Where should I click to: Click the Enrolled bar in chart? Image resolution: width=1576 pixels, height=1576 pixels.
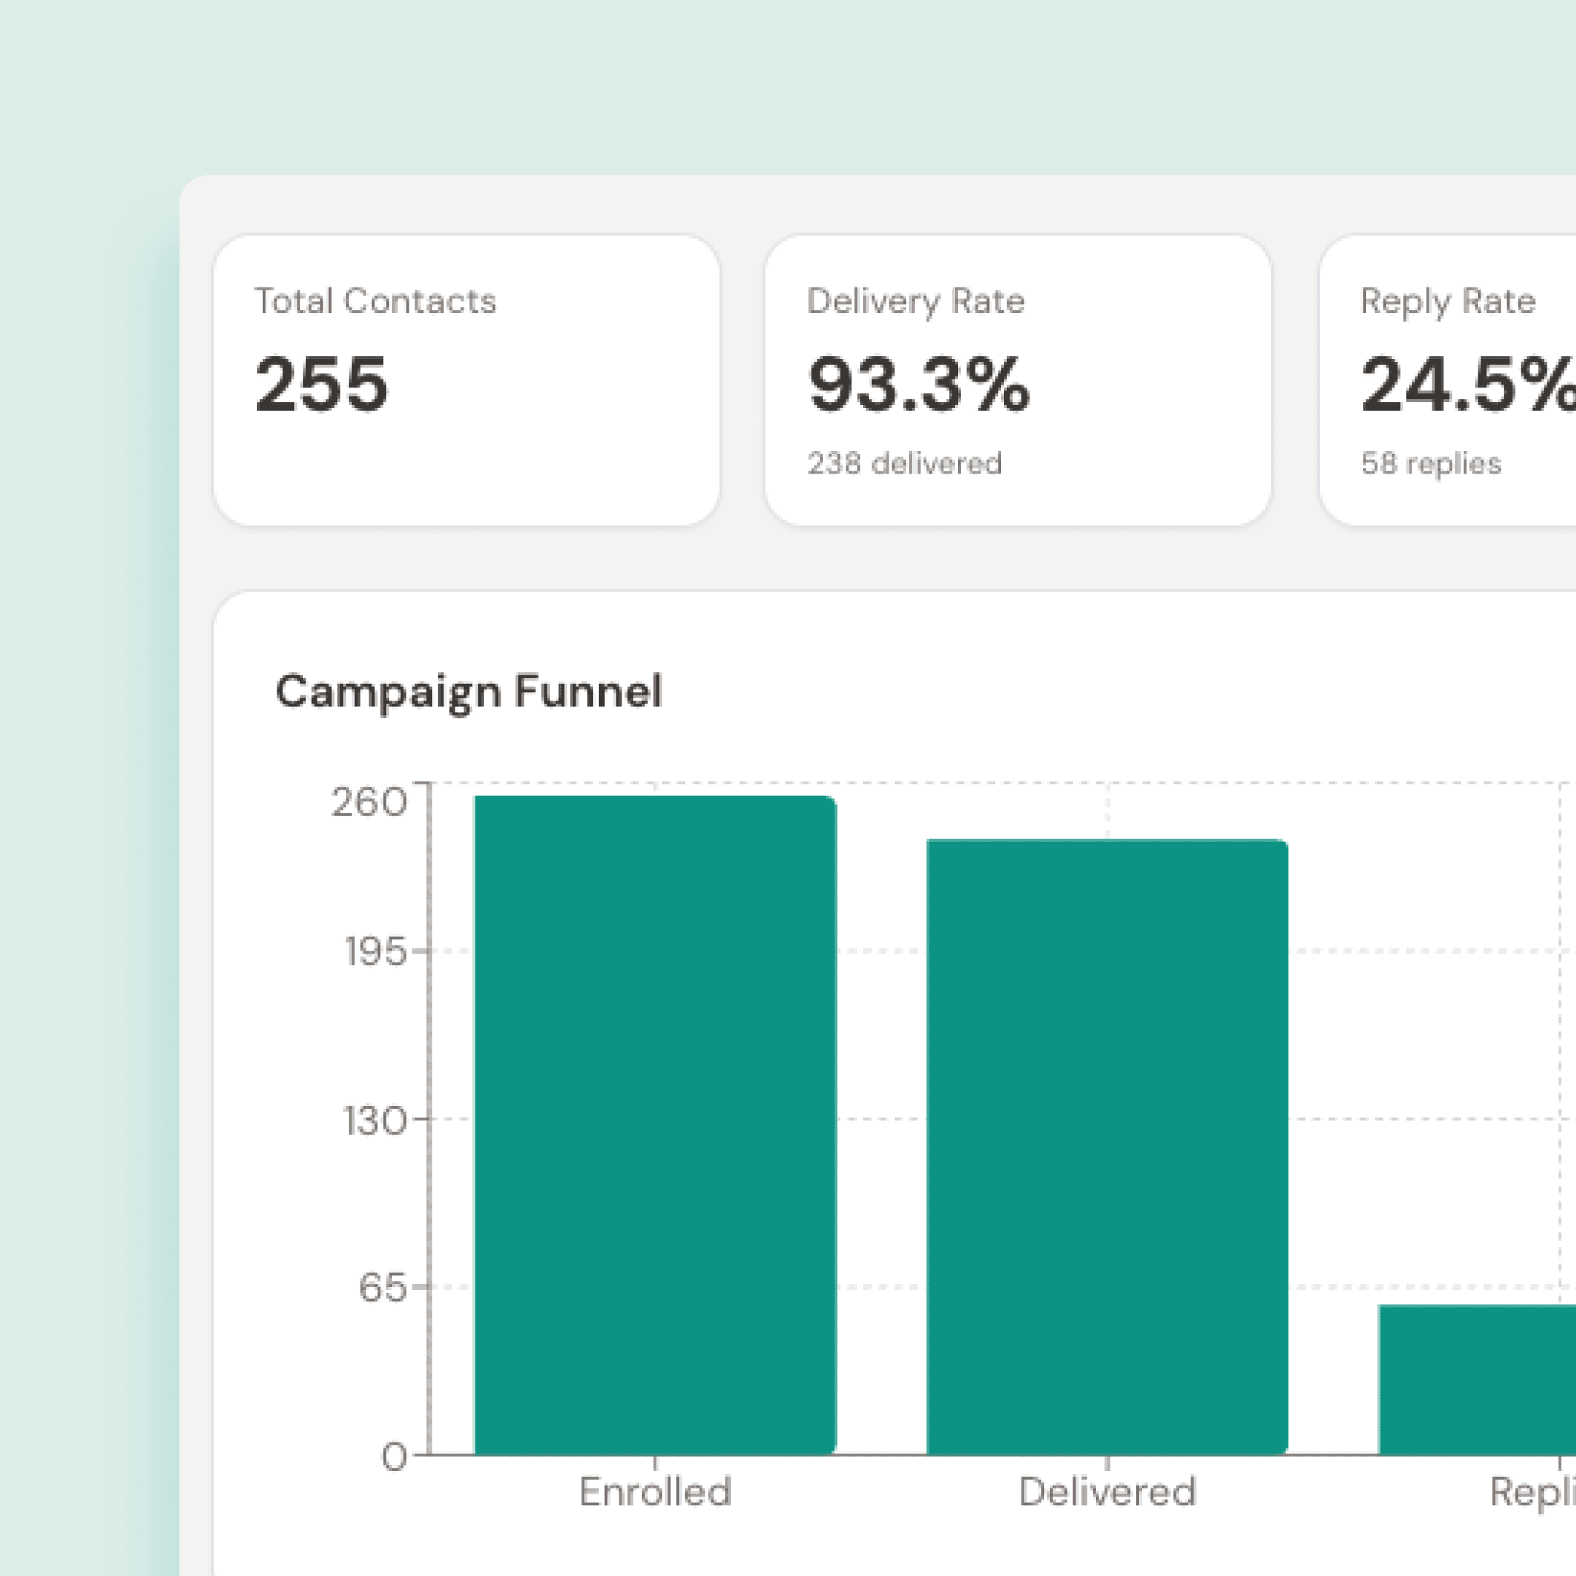[655, 1126]
